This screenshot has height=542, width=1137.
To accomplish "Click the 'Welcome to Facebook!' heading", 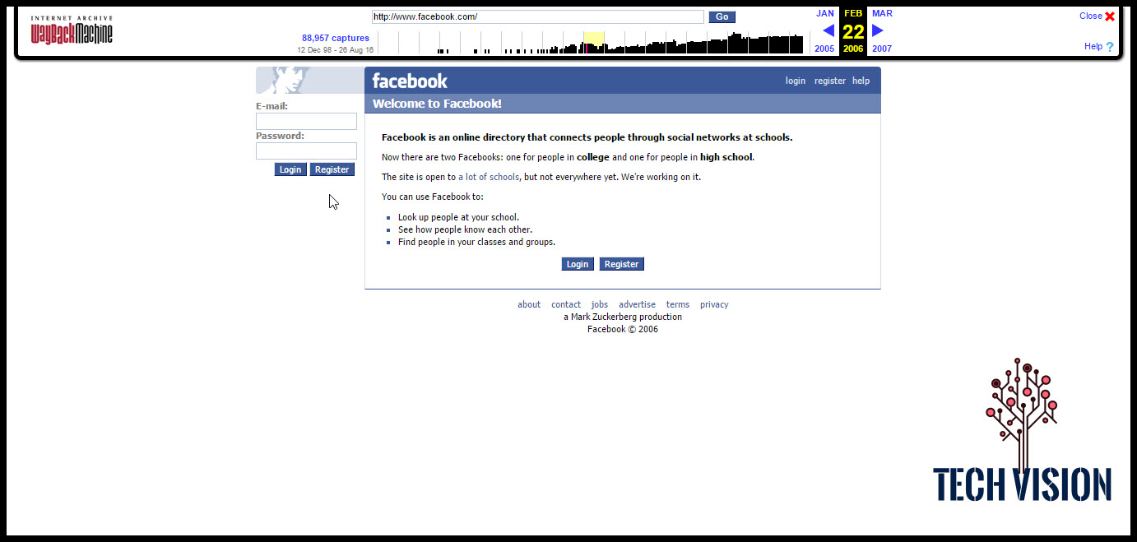I will click(x=437, y=104).
